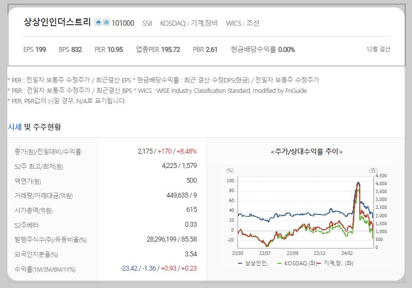Click the SSII ticker abbreviation
The width and height of the screenshot is (412, 288).
pyautogui.click(x=147, y=23)
